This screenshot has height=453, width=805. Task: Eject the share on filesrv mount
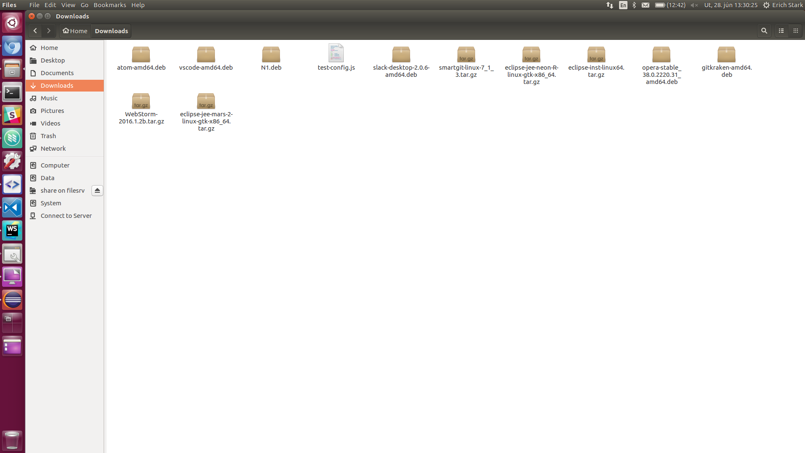97,191
